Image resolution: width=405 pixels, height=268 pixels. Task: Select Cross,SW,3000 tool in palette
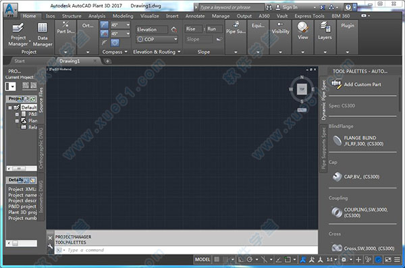362,248
